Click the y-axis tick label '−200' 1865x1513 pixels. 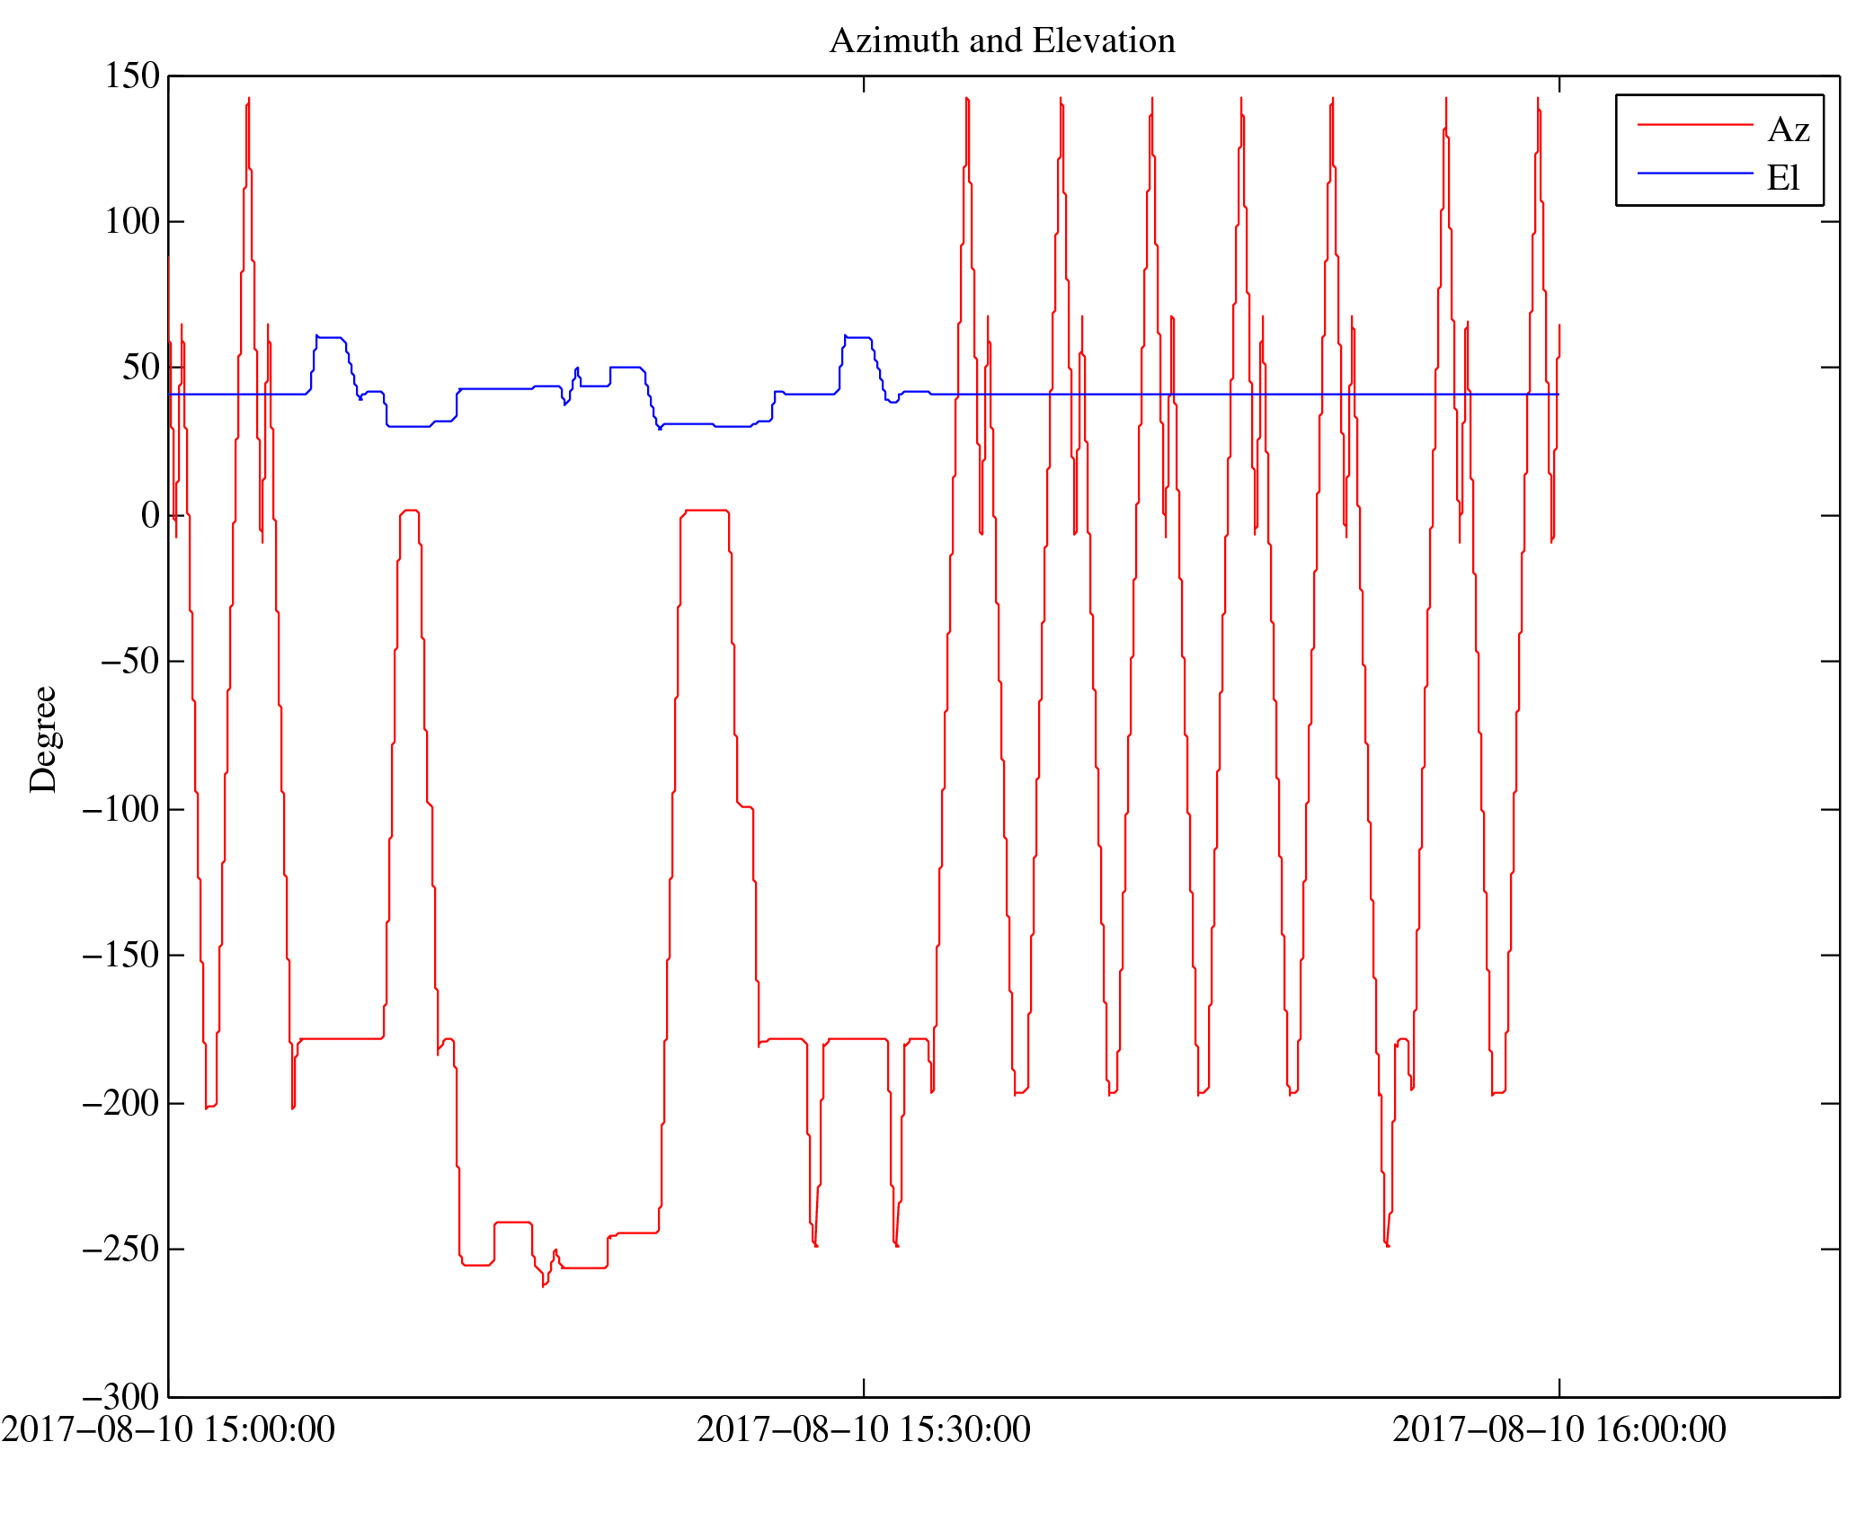[x=121, y=1103]
